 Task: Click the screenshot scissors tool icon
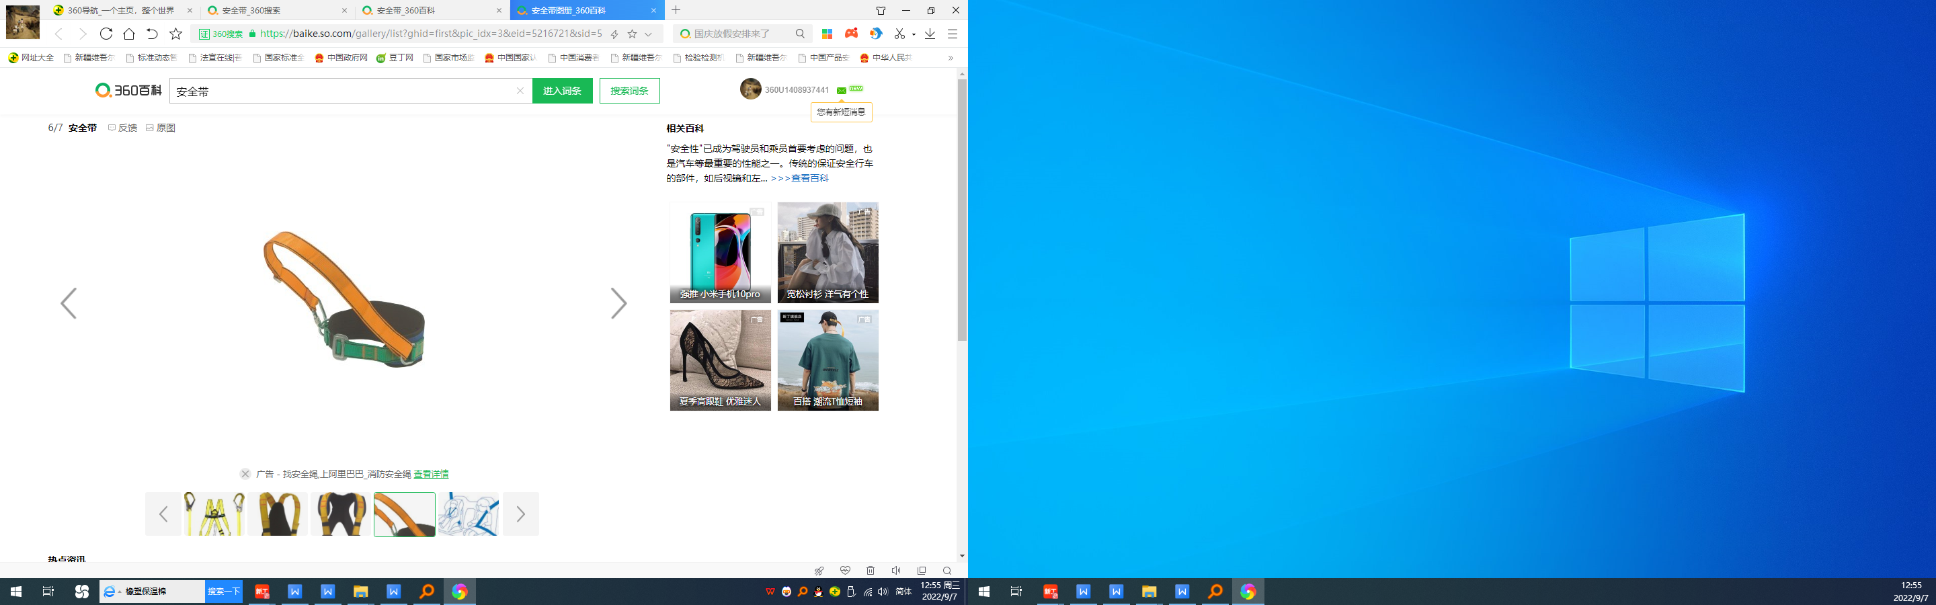(x=899, y=34)
